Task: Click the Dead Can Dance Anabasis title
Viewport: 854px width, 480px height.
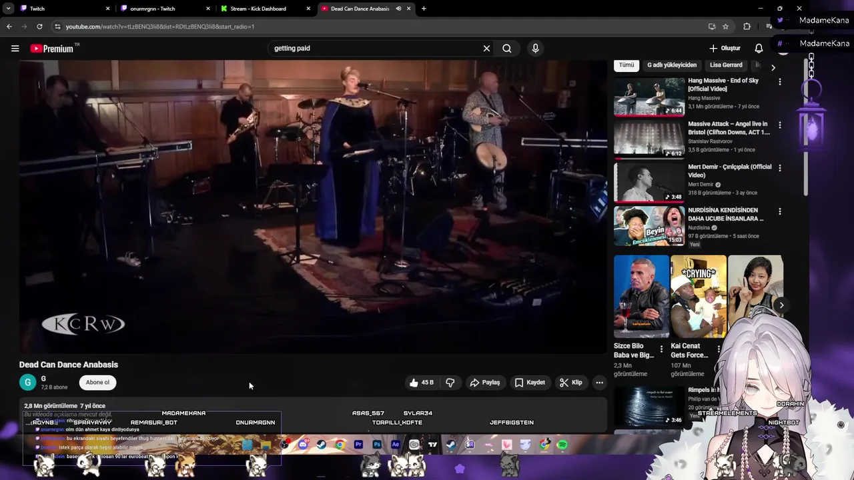Action: click(69, 365)
